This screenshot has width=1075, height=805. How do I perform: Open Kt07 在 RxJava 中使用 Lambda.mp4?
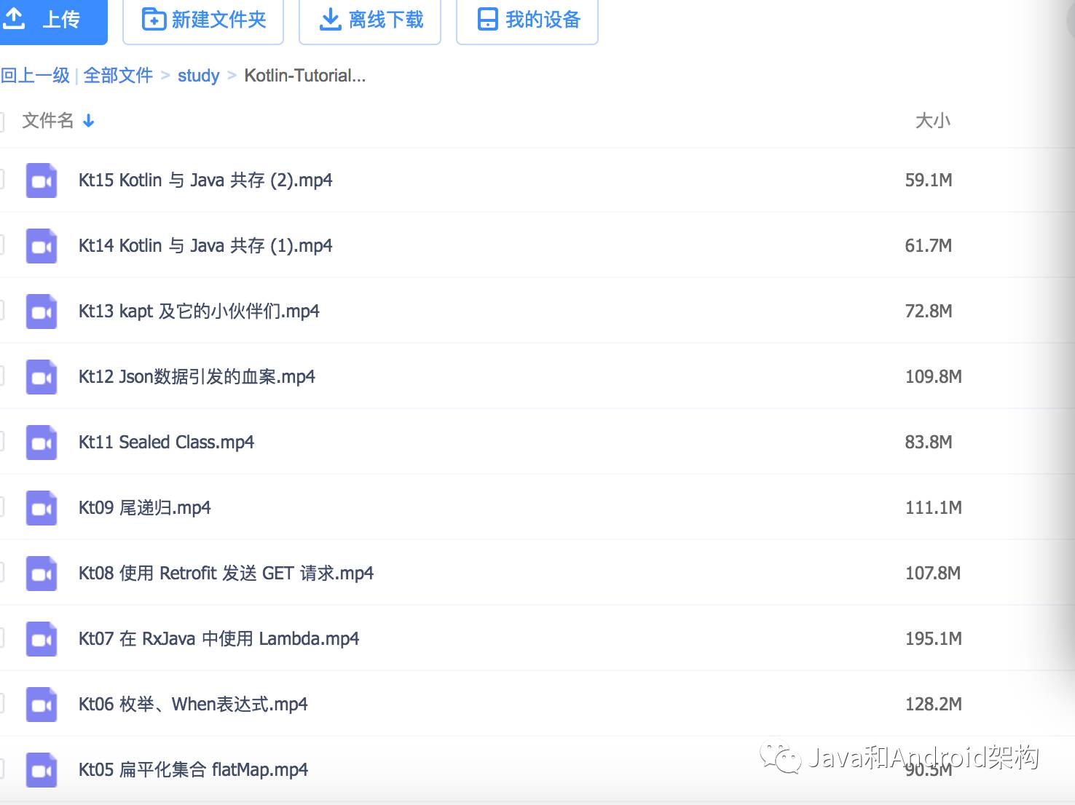pyautogui.click(x=218, y=639)
